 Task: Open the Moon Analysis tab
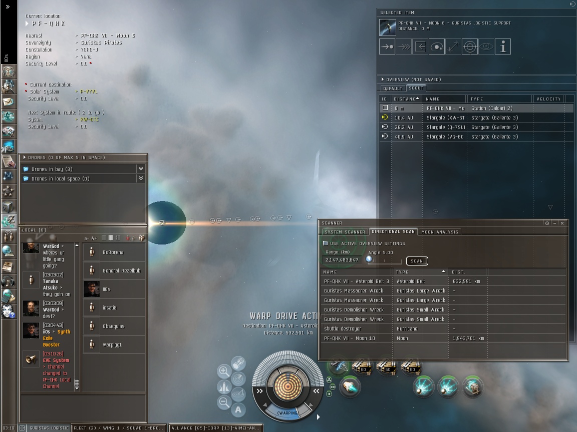tap(440, 232)
